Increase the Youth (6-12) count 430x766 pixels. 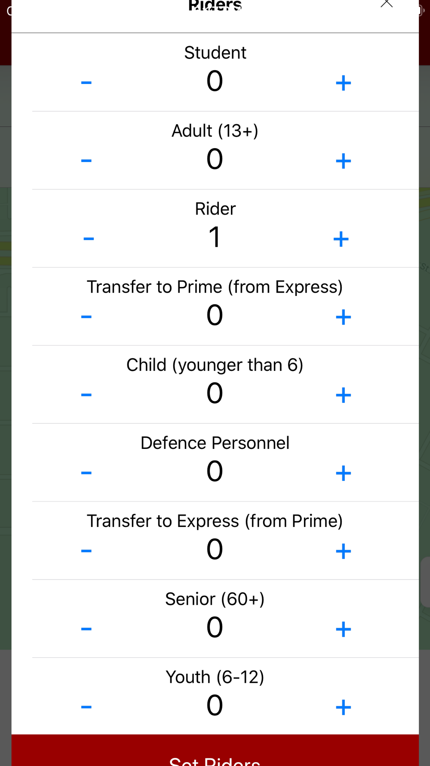click(343, 707)
